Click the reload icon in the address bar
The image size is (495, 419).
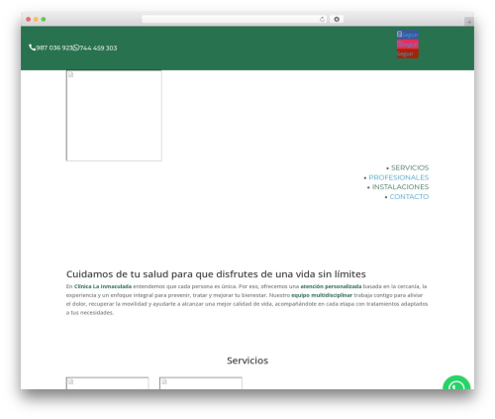point(322,19)
